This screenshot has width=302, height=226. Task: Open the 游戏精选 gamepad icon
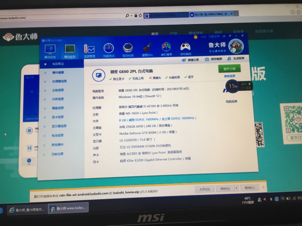pos(185,49)
